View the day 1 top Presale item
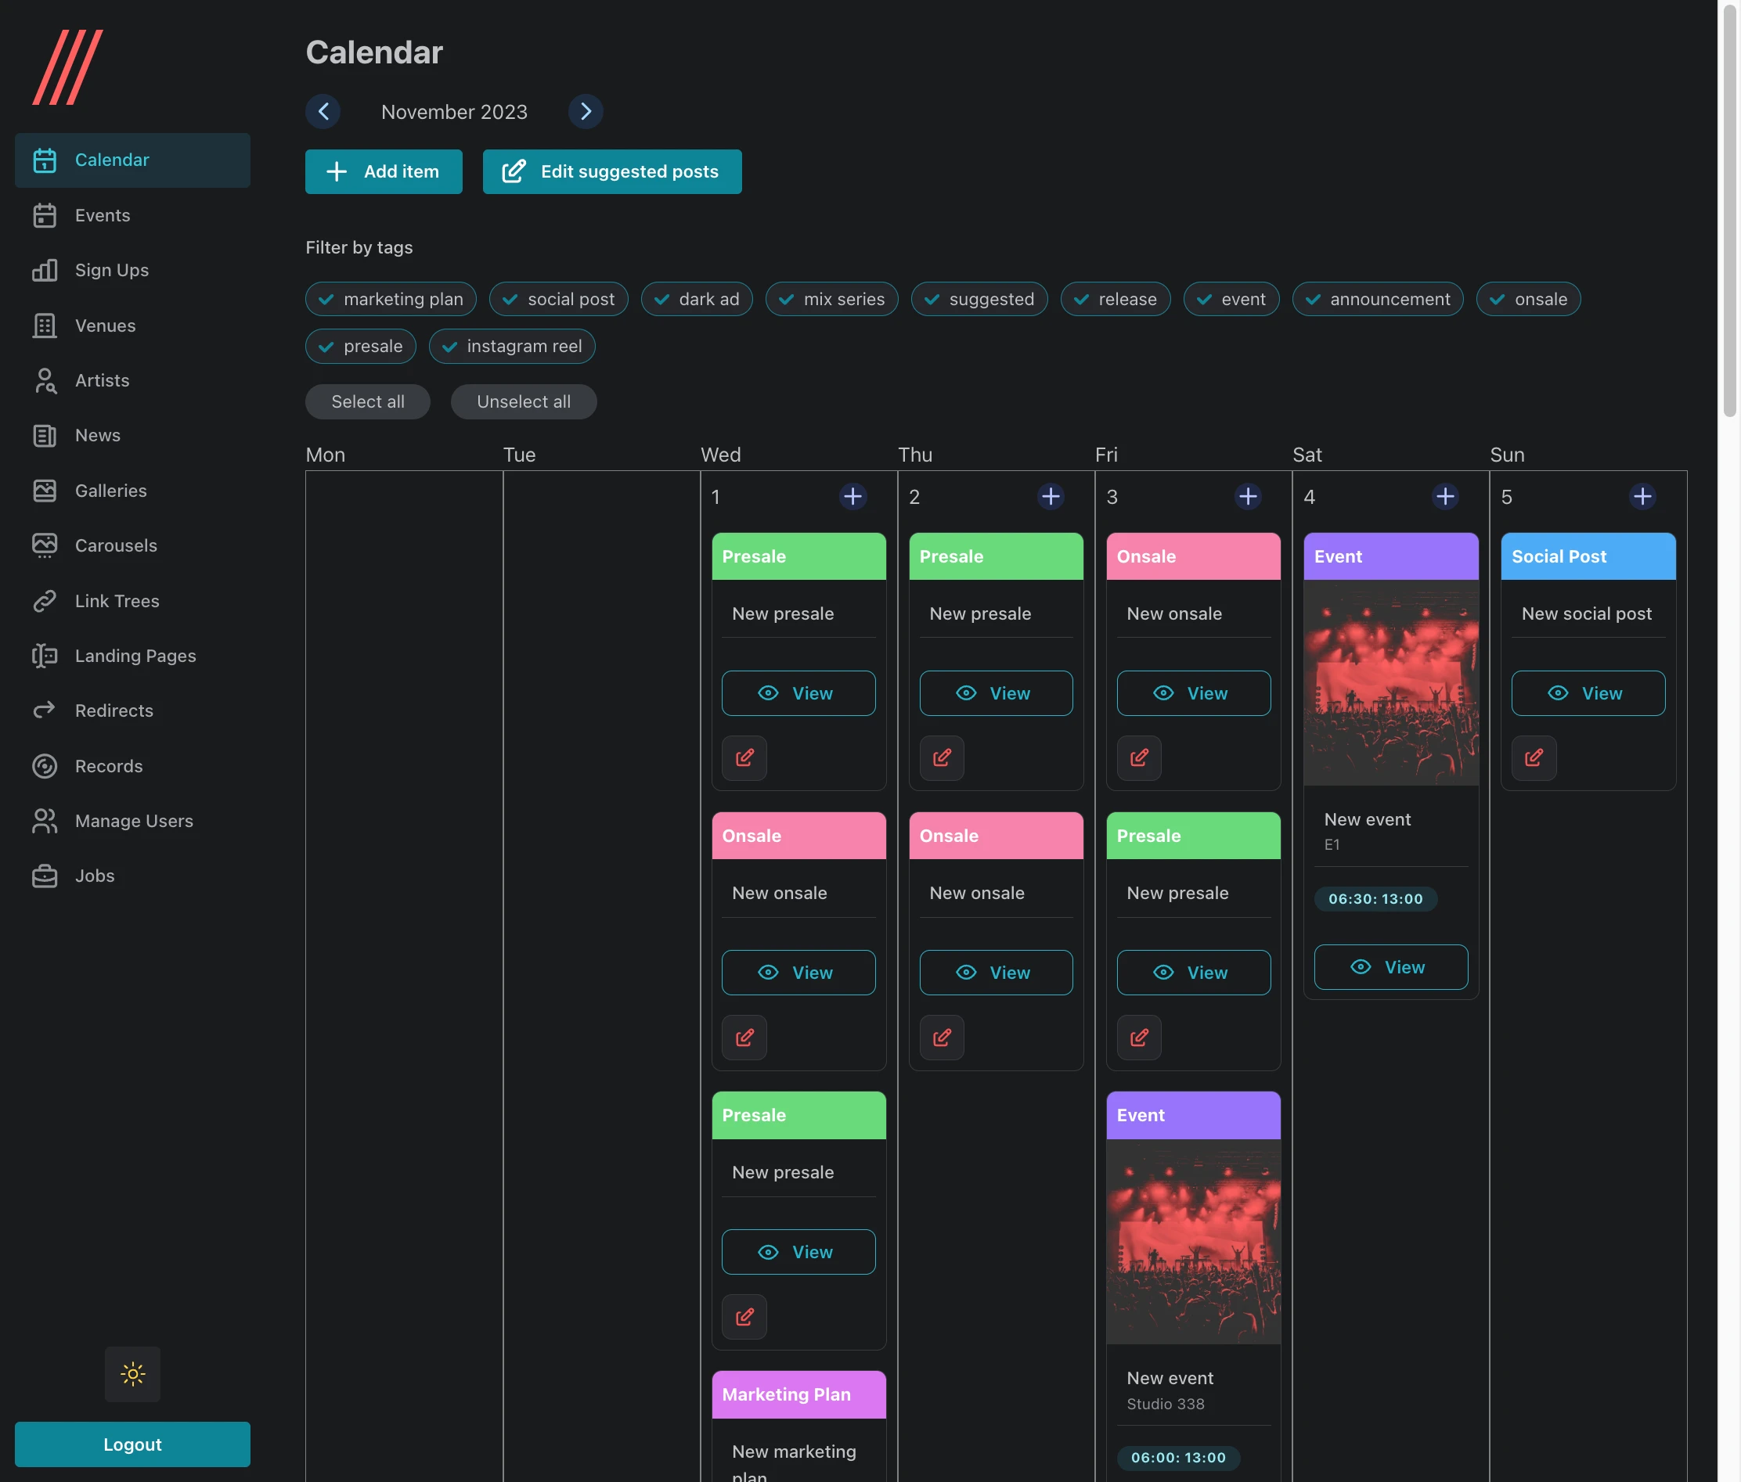The image size is (1741, 1482). tap(798, 692)
